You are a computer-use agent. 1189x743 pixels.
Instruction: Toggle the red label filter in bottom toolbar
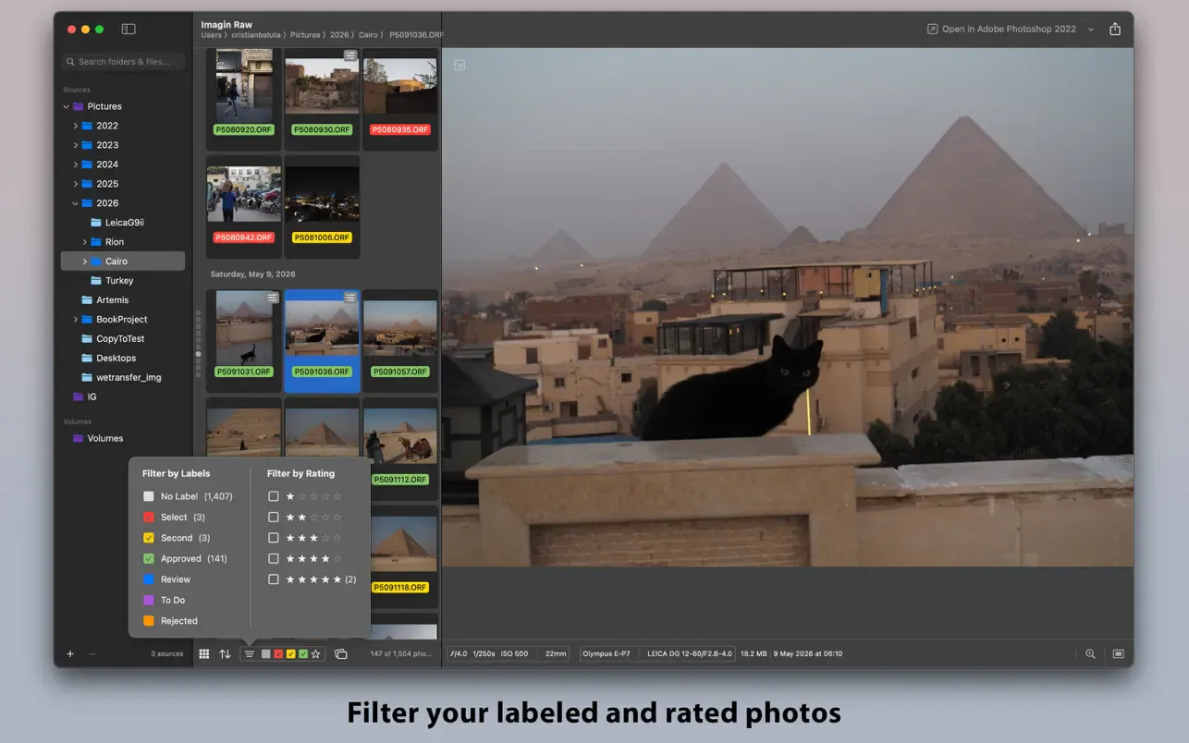pos(278,654)
